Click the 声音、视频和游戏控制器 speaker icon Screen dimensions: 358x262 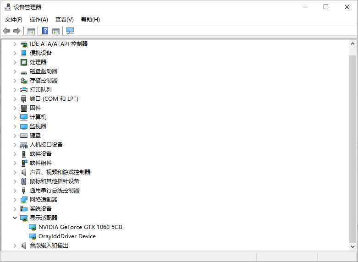click(24, 172)
